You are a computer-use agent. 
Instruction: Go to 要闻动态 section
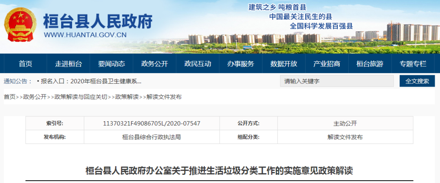pyautogui.click(x=111, y=64)
